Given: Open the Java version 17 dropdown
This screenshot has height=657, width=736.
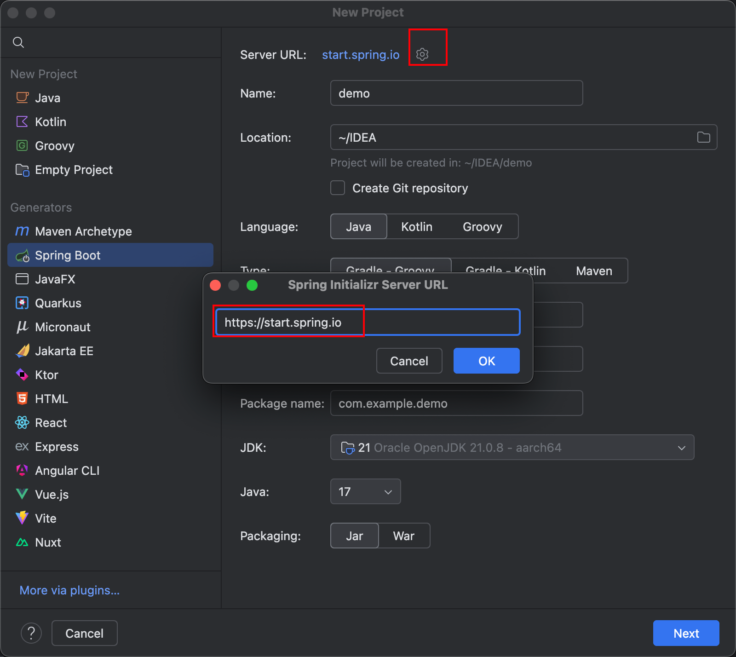Looking at the screenshot, I should point(365,491).
